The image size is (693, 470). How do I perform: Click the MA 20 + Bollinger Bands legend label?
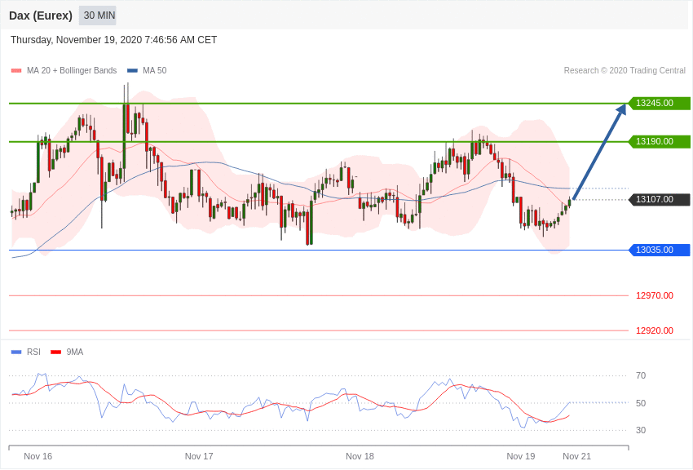click(x=72, y=70)
